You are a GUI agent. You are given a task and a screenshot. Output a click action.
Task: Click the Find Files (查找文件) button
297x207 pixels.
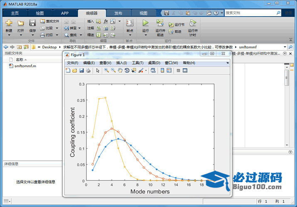tap(49, 22)
